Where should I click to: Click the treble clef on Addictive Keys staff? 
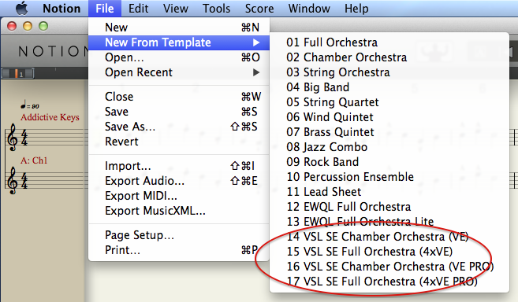click(13, 137)
